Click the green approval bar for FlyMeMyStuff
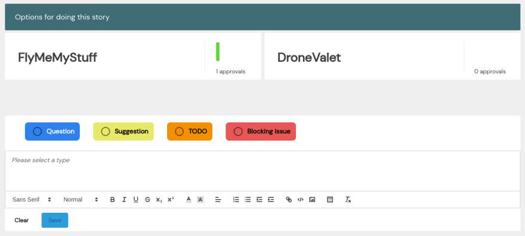525x236 pixels. click(x=218, y=52)
